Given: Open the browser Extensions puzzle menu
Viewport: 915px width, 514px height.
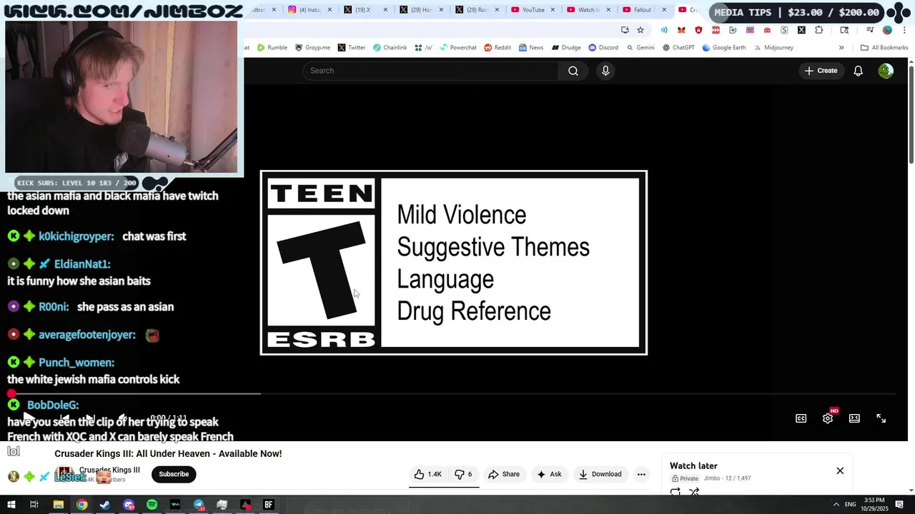Looking at the screenshot, I should click(x=818, y=30).
